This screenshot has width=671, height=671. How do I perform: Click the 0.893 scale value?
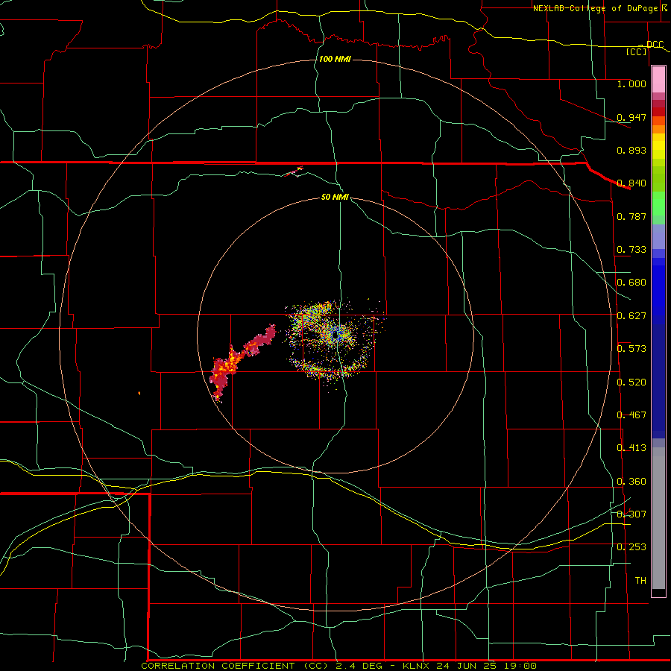coord(631,150)
